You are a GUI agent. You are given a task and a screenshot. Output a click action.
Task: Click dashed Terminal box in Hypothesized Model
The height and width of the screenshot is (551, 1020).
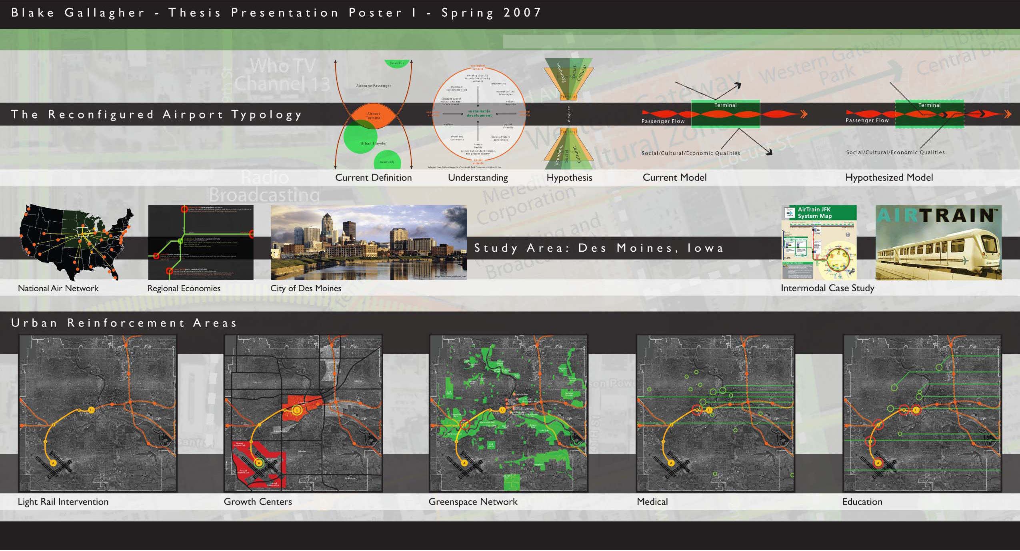coord(929,114)
